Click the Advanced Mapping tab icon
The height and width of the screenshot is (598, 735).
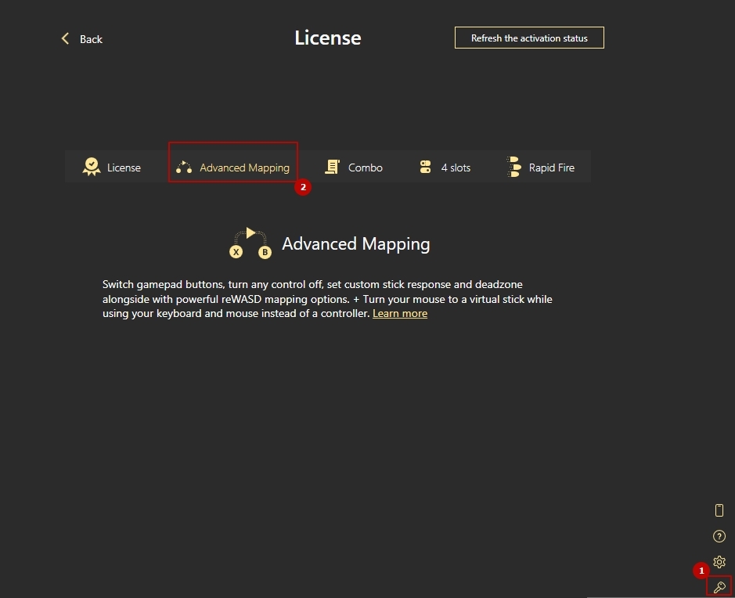coord(184,167)
